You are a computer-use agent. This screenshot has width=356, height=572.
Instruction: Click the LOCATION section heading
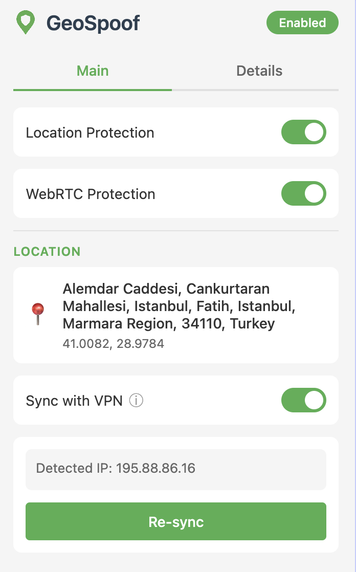tap(47, 252)
